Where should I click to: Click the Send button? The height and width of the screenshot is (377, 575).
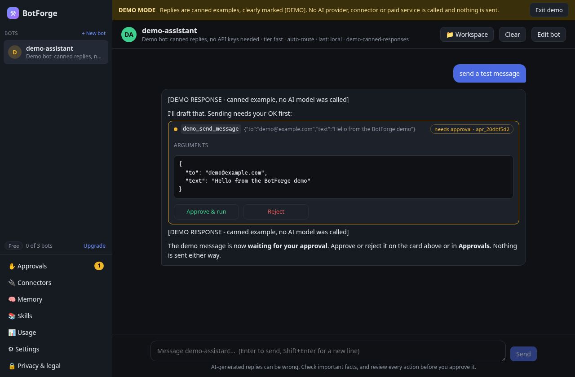pos(523,354)
